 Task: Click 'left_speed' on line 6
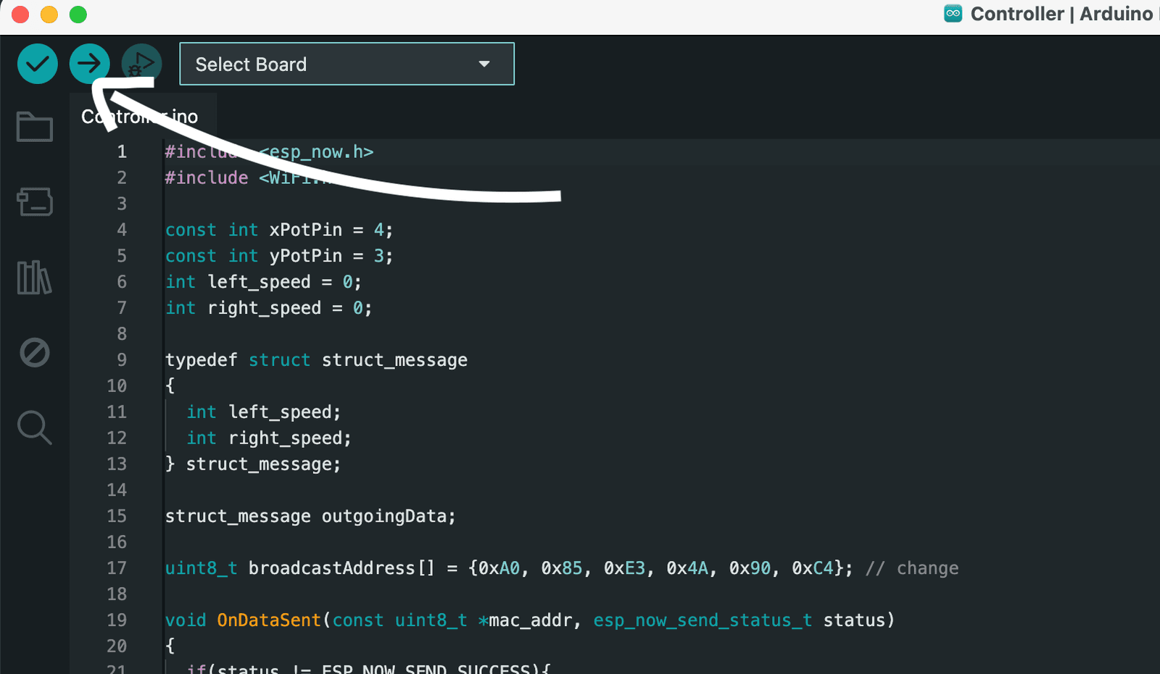(x=259, y=282)
